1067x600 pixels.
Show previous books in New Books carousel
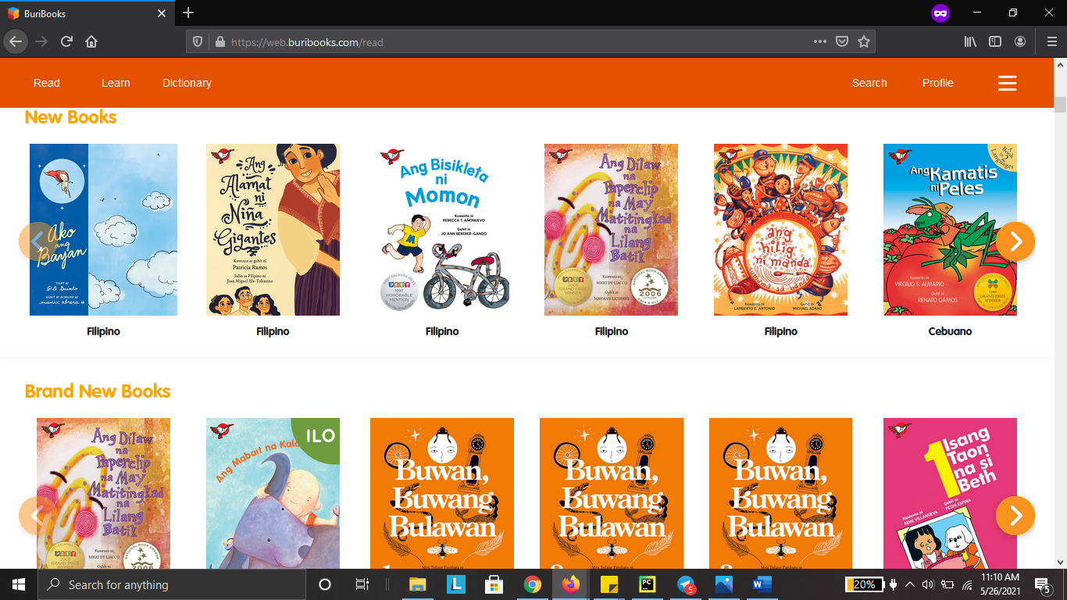38,241
